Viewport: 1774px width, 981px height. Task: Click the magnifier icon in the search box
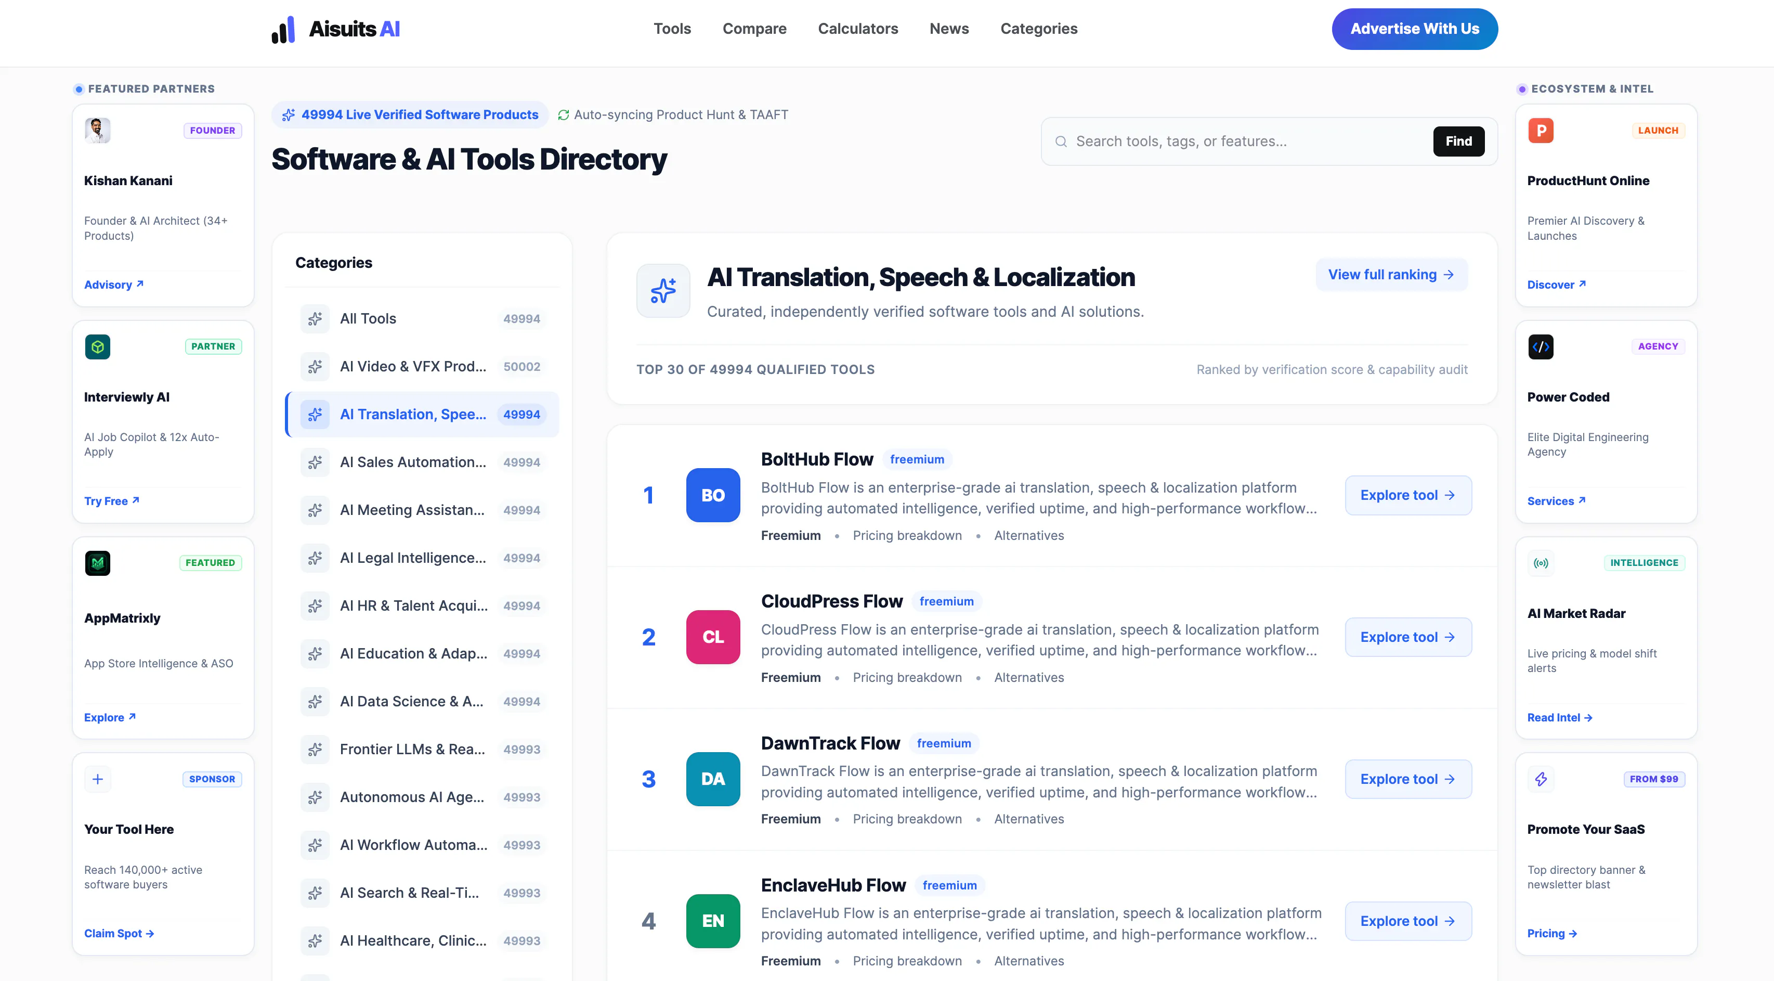coord(1061,141)
